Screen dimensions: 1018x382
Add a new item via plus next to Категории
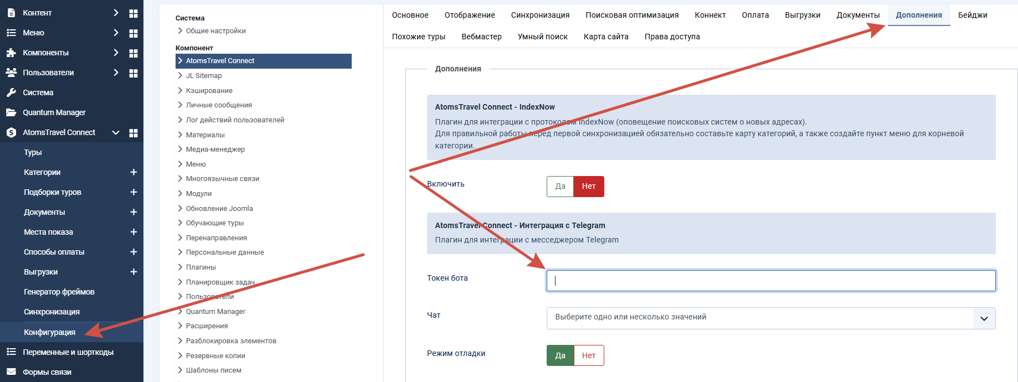[x=133, y=172]
